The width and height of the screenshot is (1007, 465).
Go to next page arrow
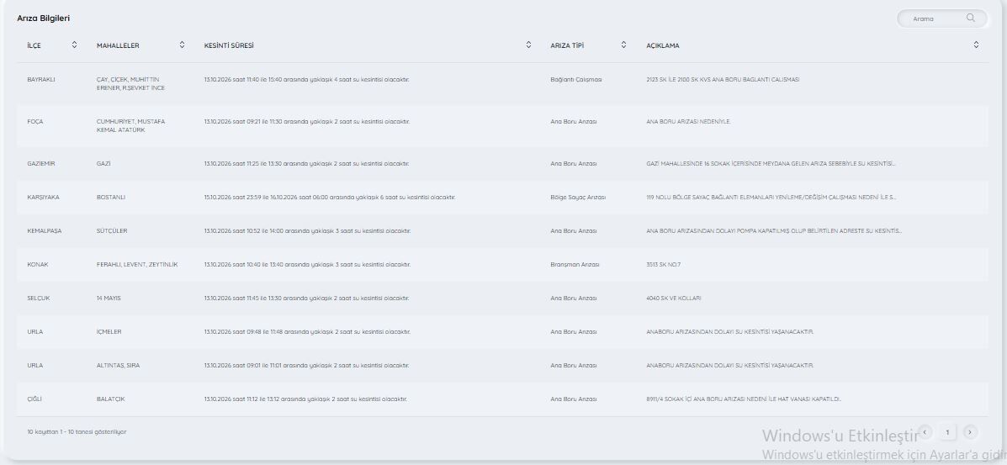970,432
